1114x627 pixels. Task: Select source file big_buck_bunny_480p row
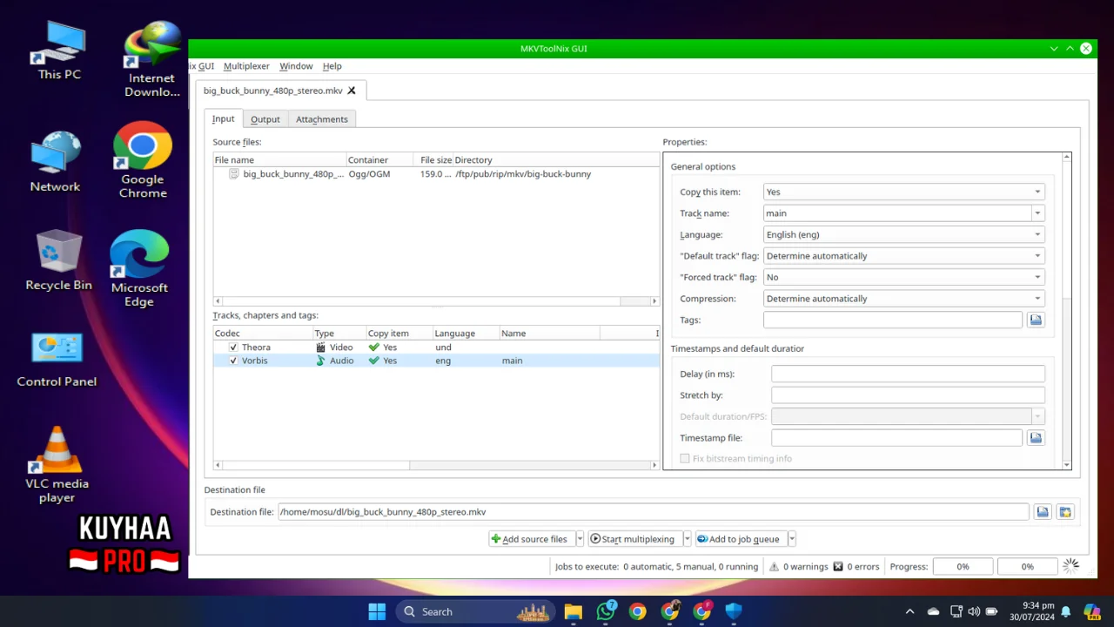pos(436,174)
